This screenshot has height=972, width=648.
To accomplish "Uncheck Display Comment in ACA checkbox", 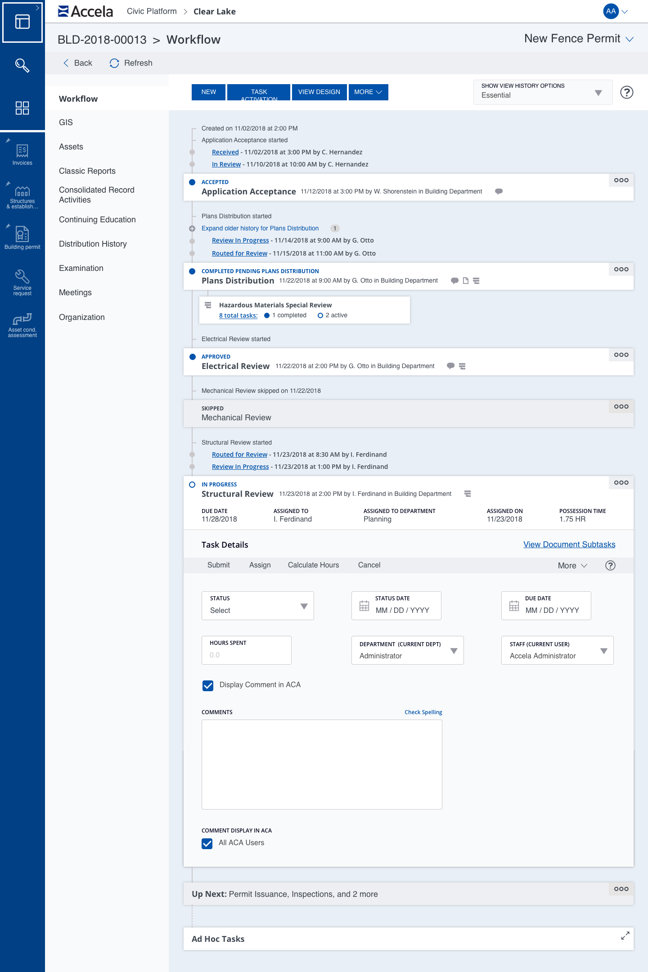I will click(208, 685).
